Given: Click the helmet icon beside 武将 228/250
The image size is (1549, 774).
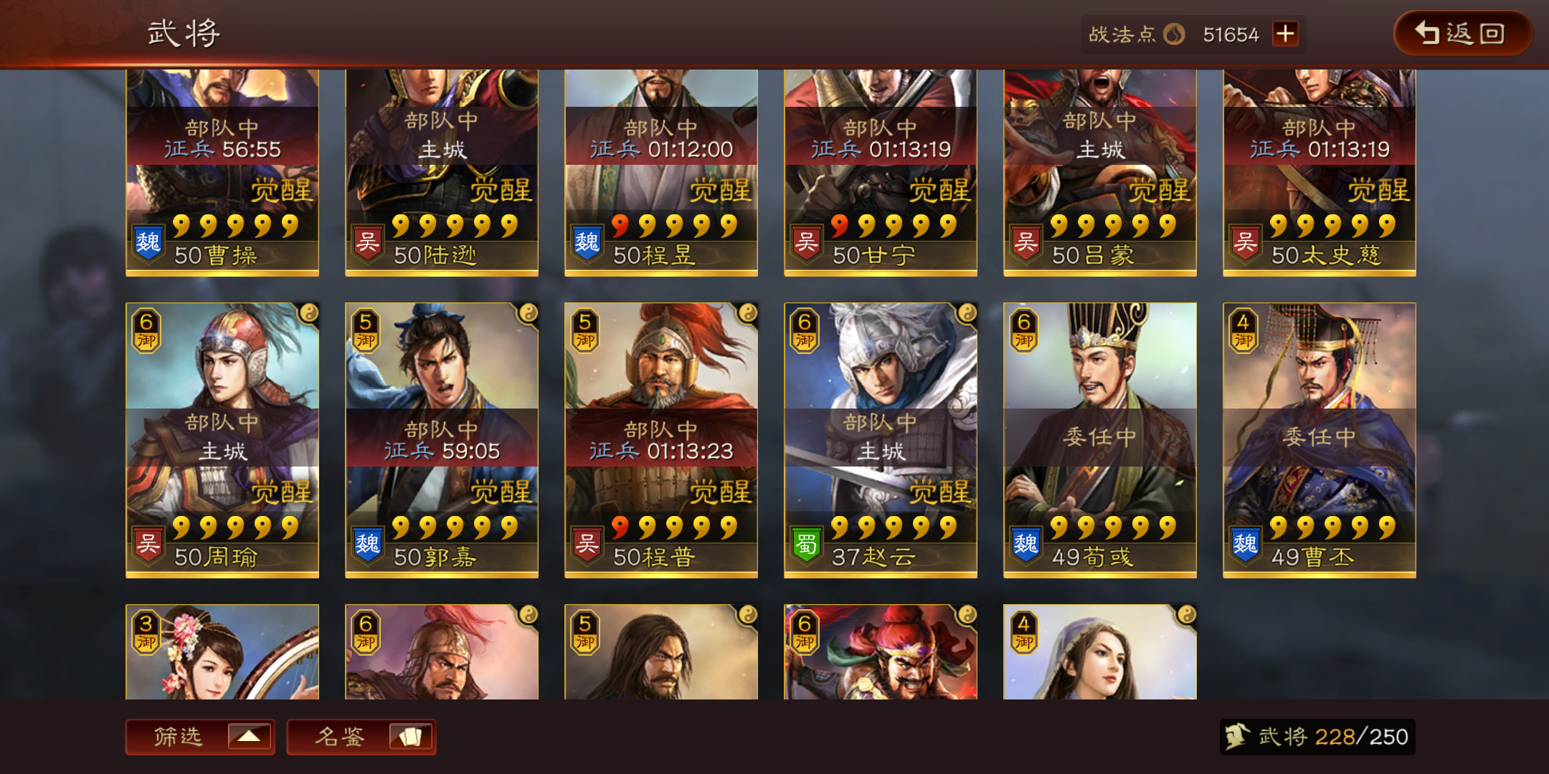Looking at the screenshot, I should pos(1236,736).
